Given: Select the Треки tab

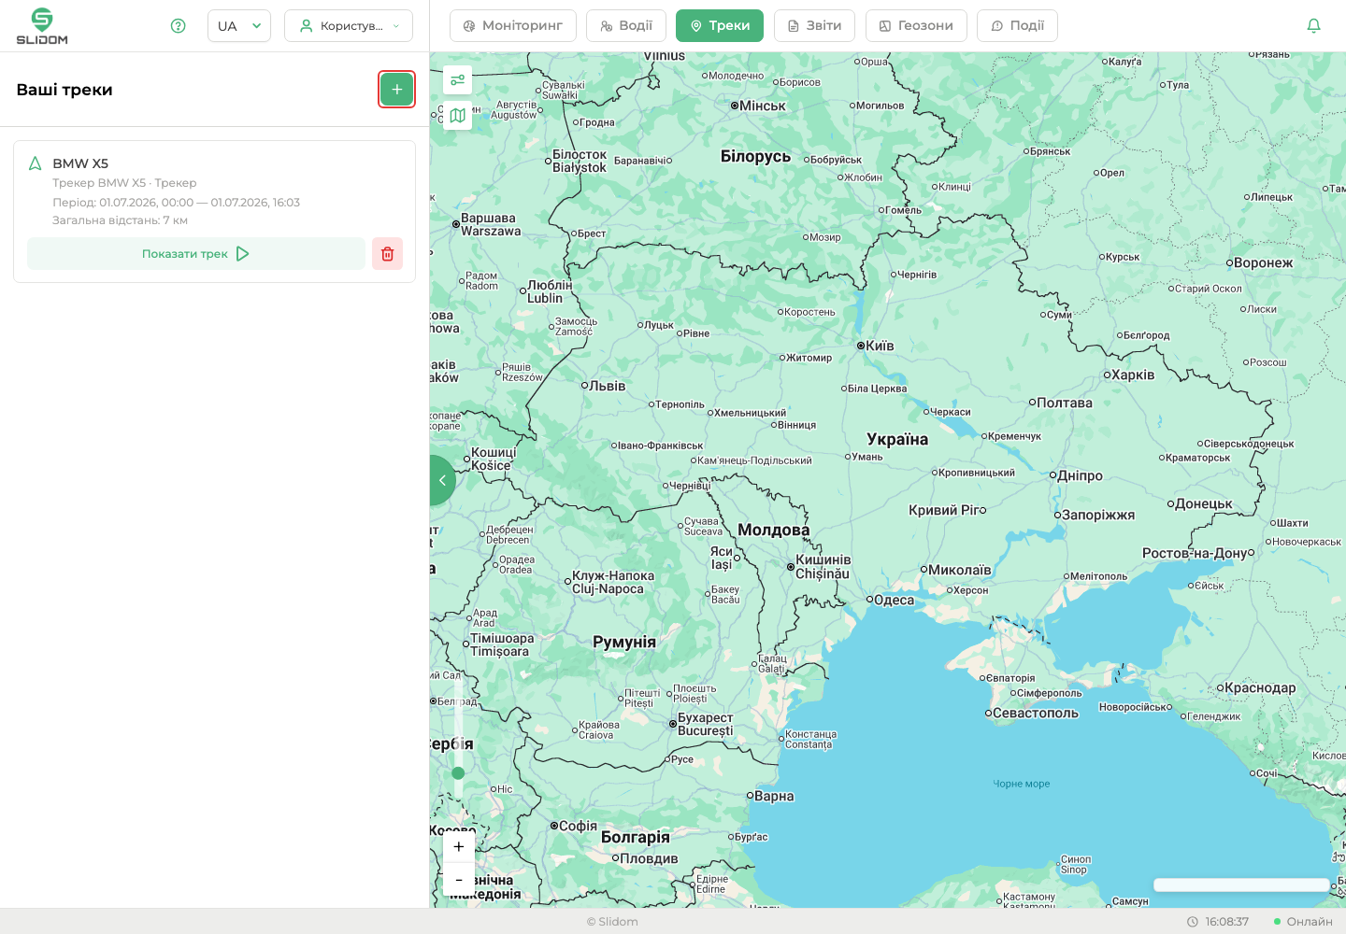Looking at the screenshot, I should [720, 26].
